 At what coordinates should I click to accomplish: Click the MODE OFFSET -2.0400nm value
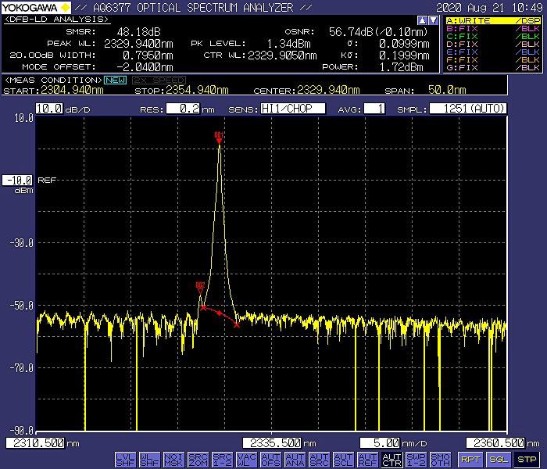click(145, 67)
